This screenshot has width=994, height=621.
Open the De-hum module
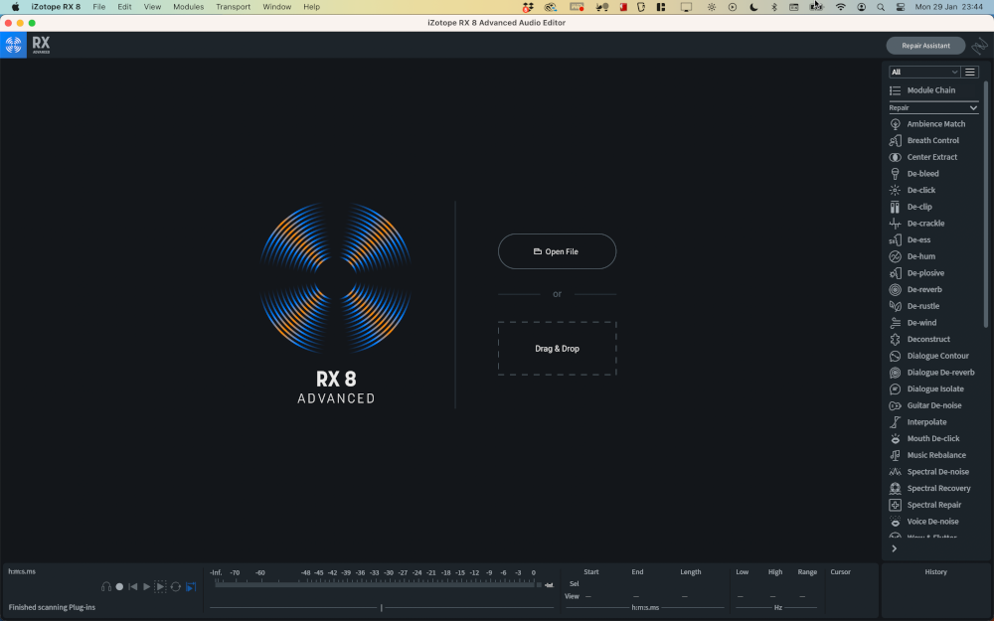pyautogui.click(x=920, y=256)
